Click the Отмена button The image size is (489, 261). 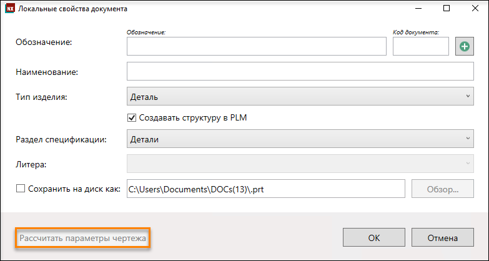pos(443,238)
